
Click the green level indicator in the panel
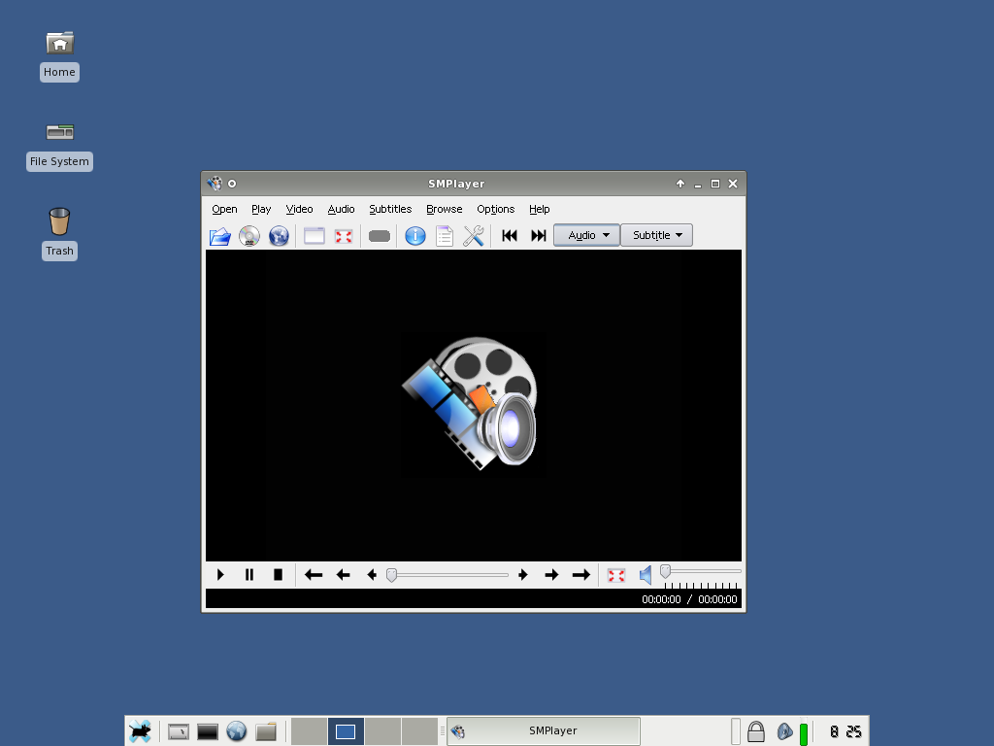pyautogui.click(x=803, y=732)
